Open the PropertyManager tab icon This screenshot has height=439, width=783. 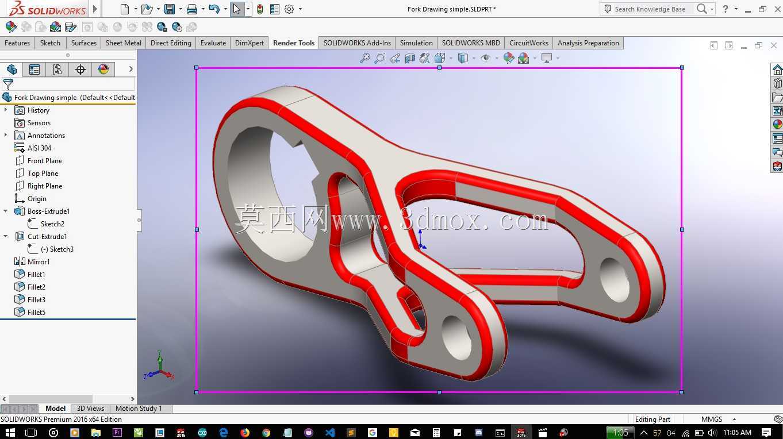pyautogui.click(x=34, y=70)
